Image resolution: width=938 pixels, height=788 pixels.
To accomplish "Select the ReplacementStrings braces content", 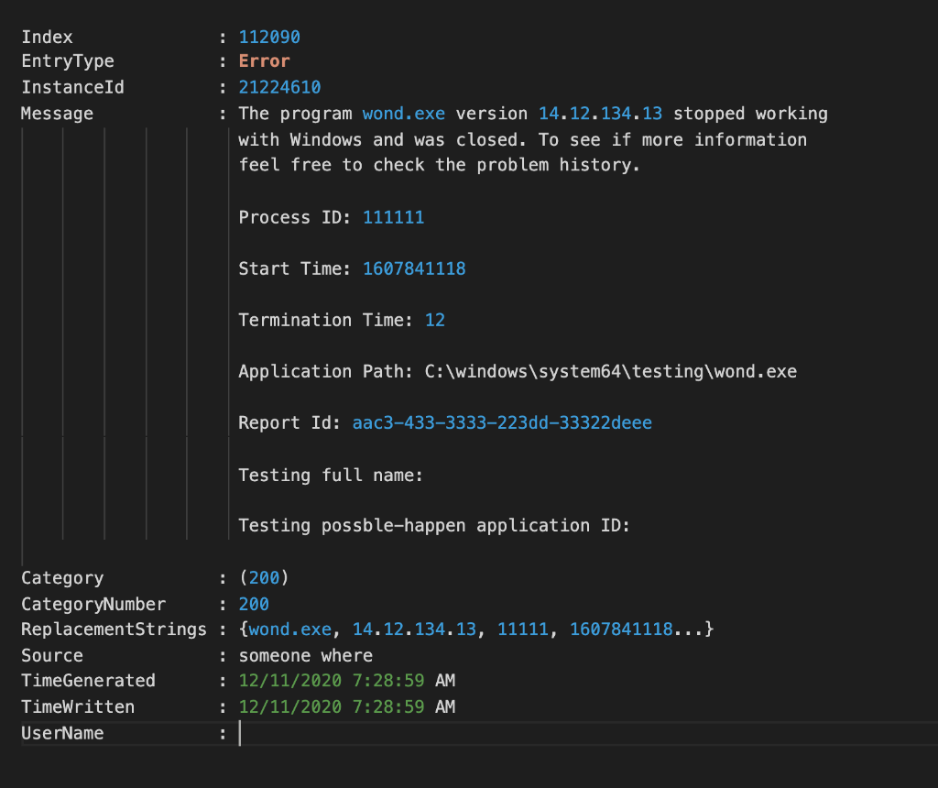I will (476, 629).
